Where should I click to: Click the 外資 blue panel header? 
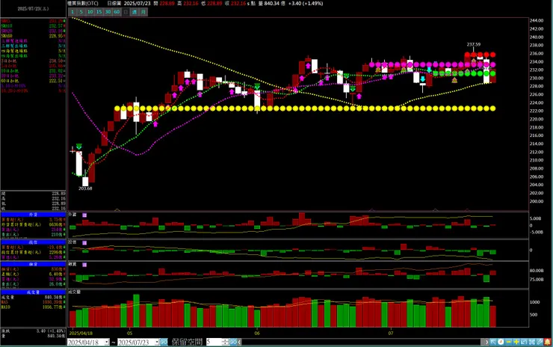tap(33, 215)
